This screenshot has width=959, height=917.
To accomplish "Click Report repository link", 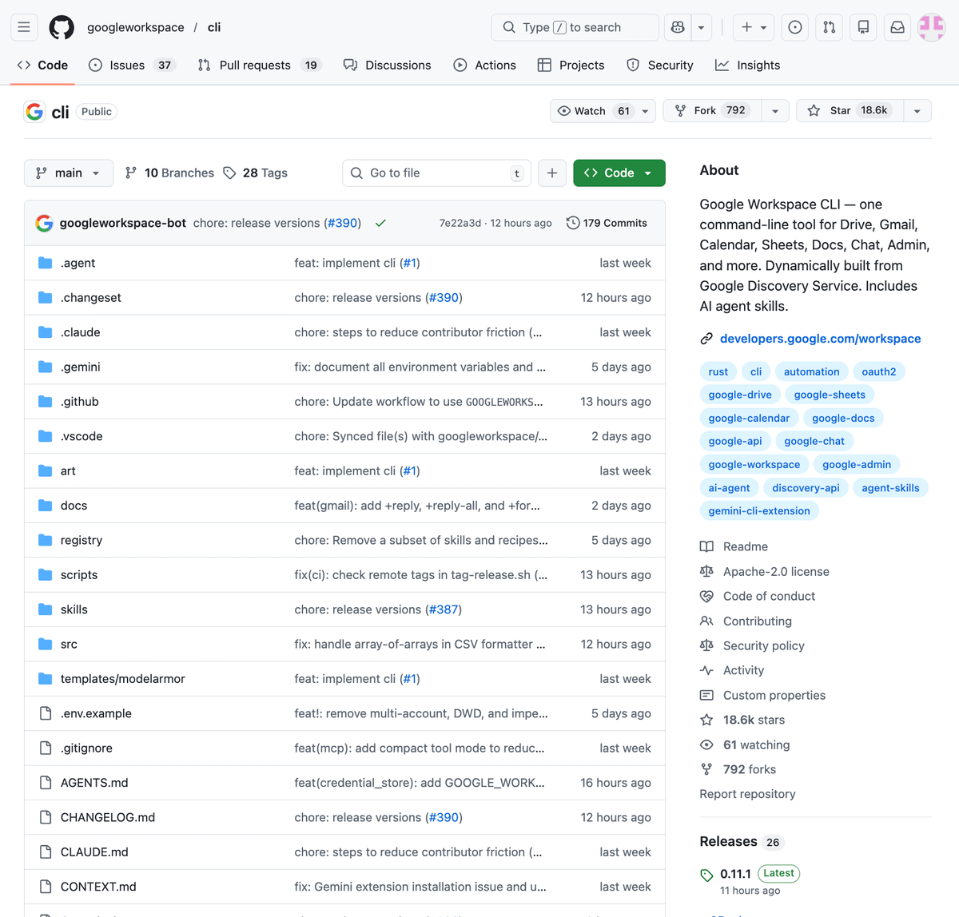I will 747,794.
